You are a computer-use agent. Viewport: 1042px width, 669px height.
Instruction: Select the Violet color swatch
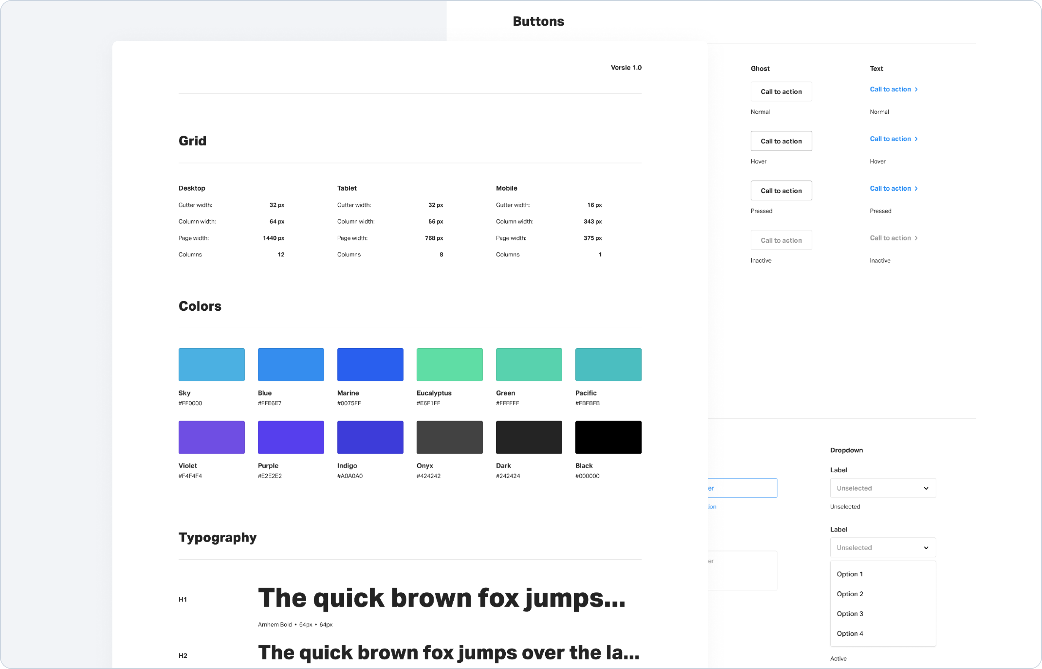pyautogui.click(x=211, y=437)
